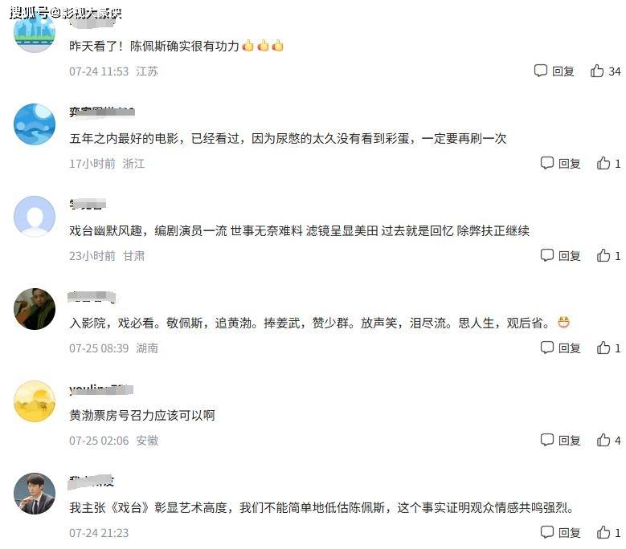The height and width of the screenshot is (549, 626).
Task: Thumbs up the 安徽 comment with 4 likes
Action: point(603,440)
